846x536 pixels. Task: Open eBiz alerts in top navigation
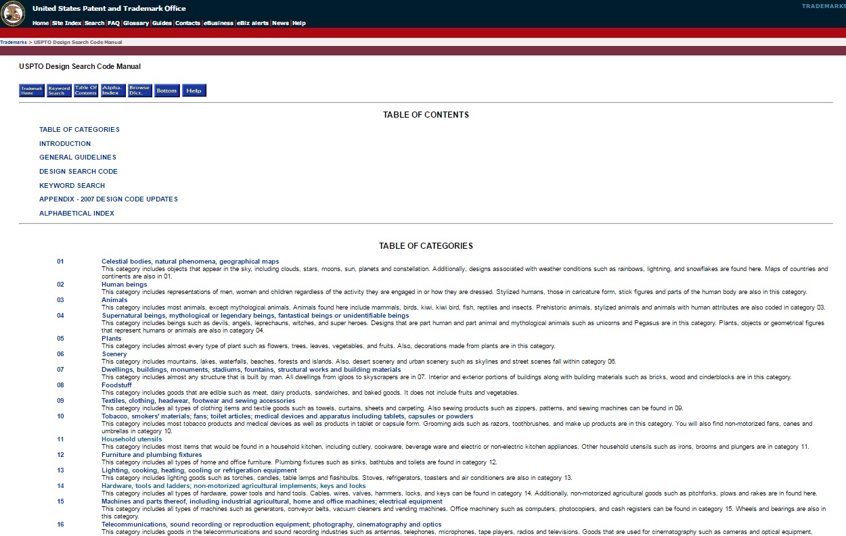(x=253, y=23)
